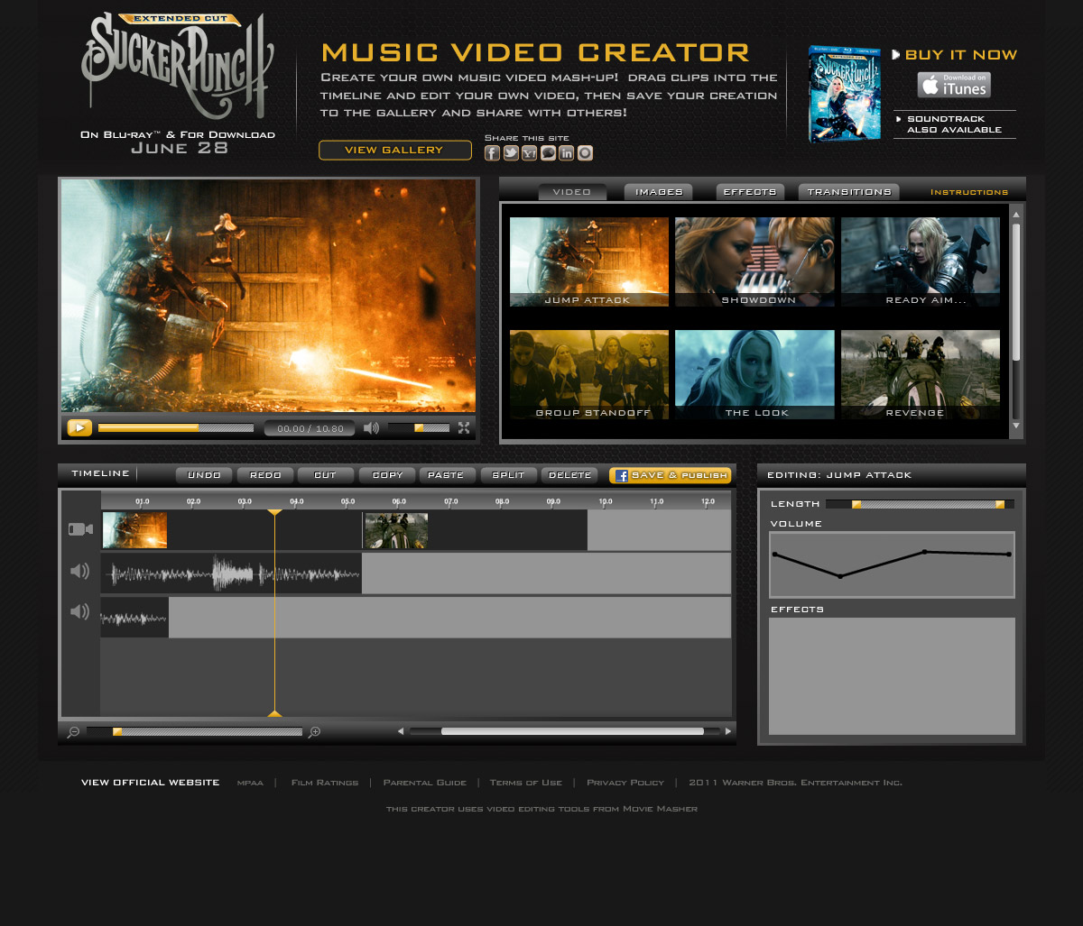Open the Terms of Use link
Viewport: 1083px width, 926px height.
pos(526,783)
